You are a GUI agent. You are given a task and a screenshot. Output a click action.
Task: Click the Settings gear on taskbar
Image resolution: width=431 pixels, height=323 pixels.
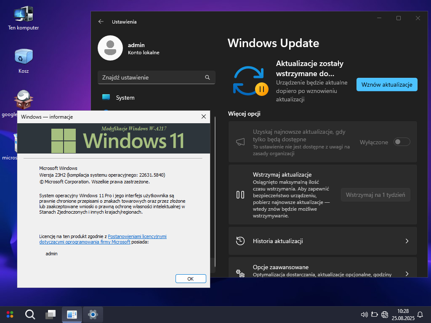[93, 314]
